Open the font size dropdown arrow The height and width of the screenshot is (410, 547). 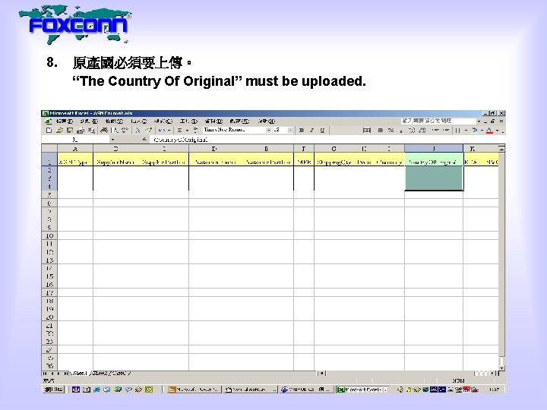tap(290, 131)
